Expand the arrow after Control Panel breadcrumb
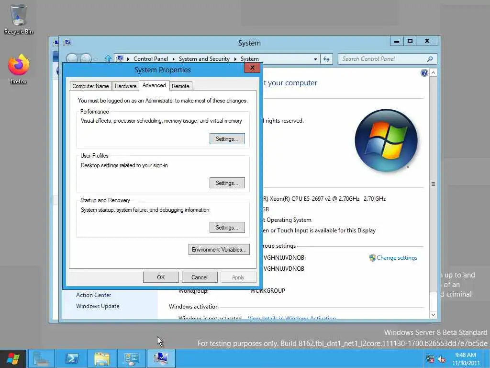This screenshot has height=368, width=490. pos(173,59)
